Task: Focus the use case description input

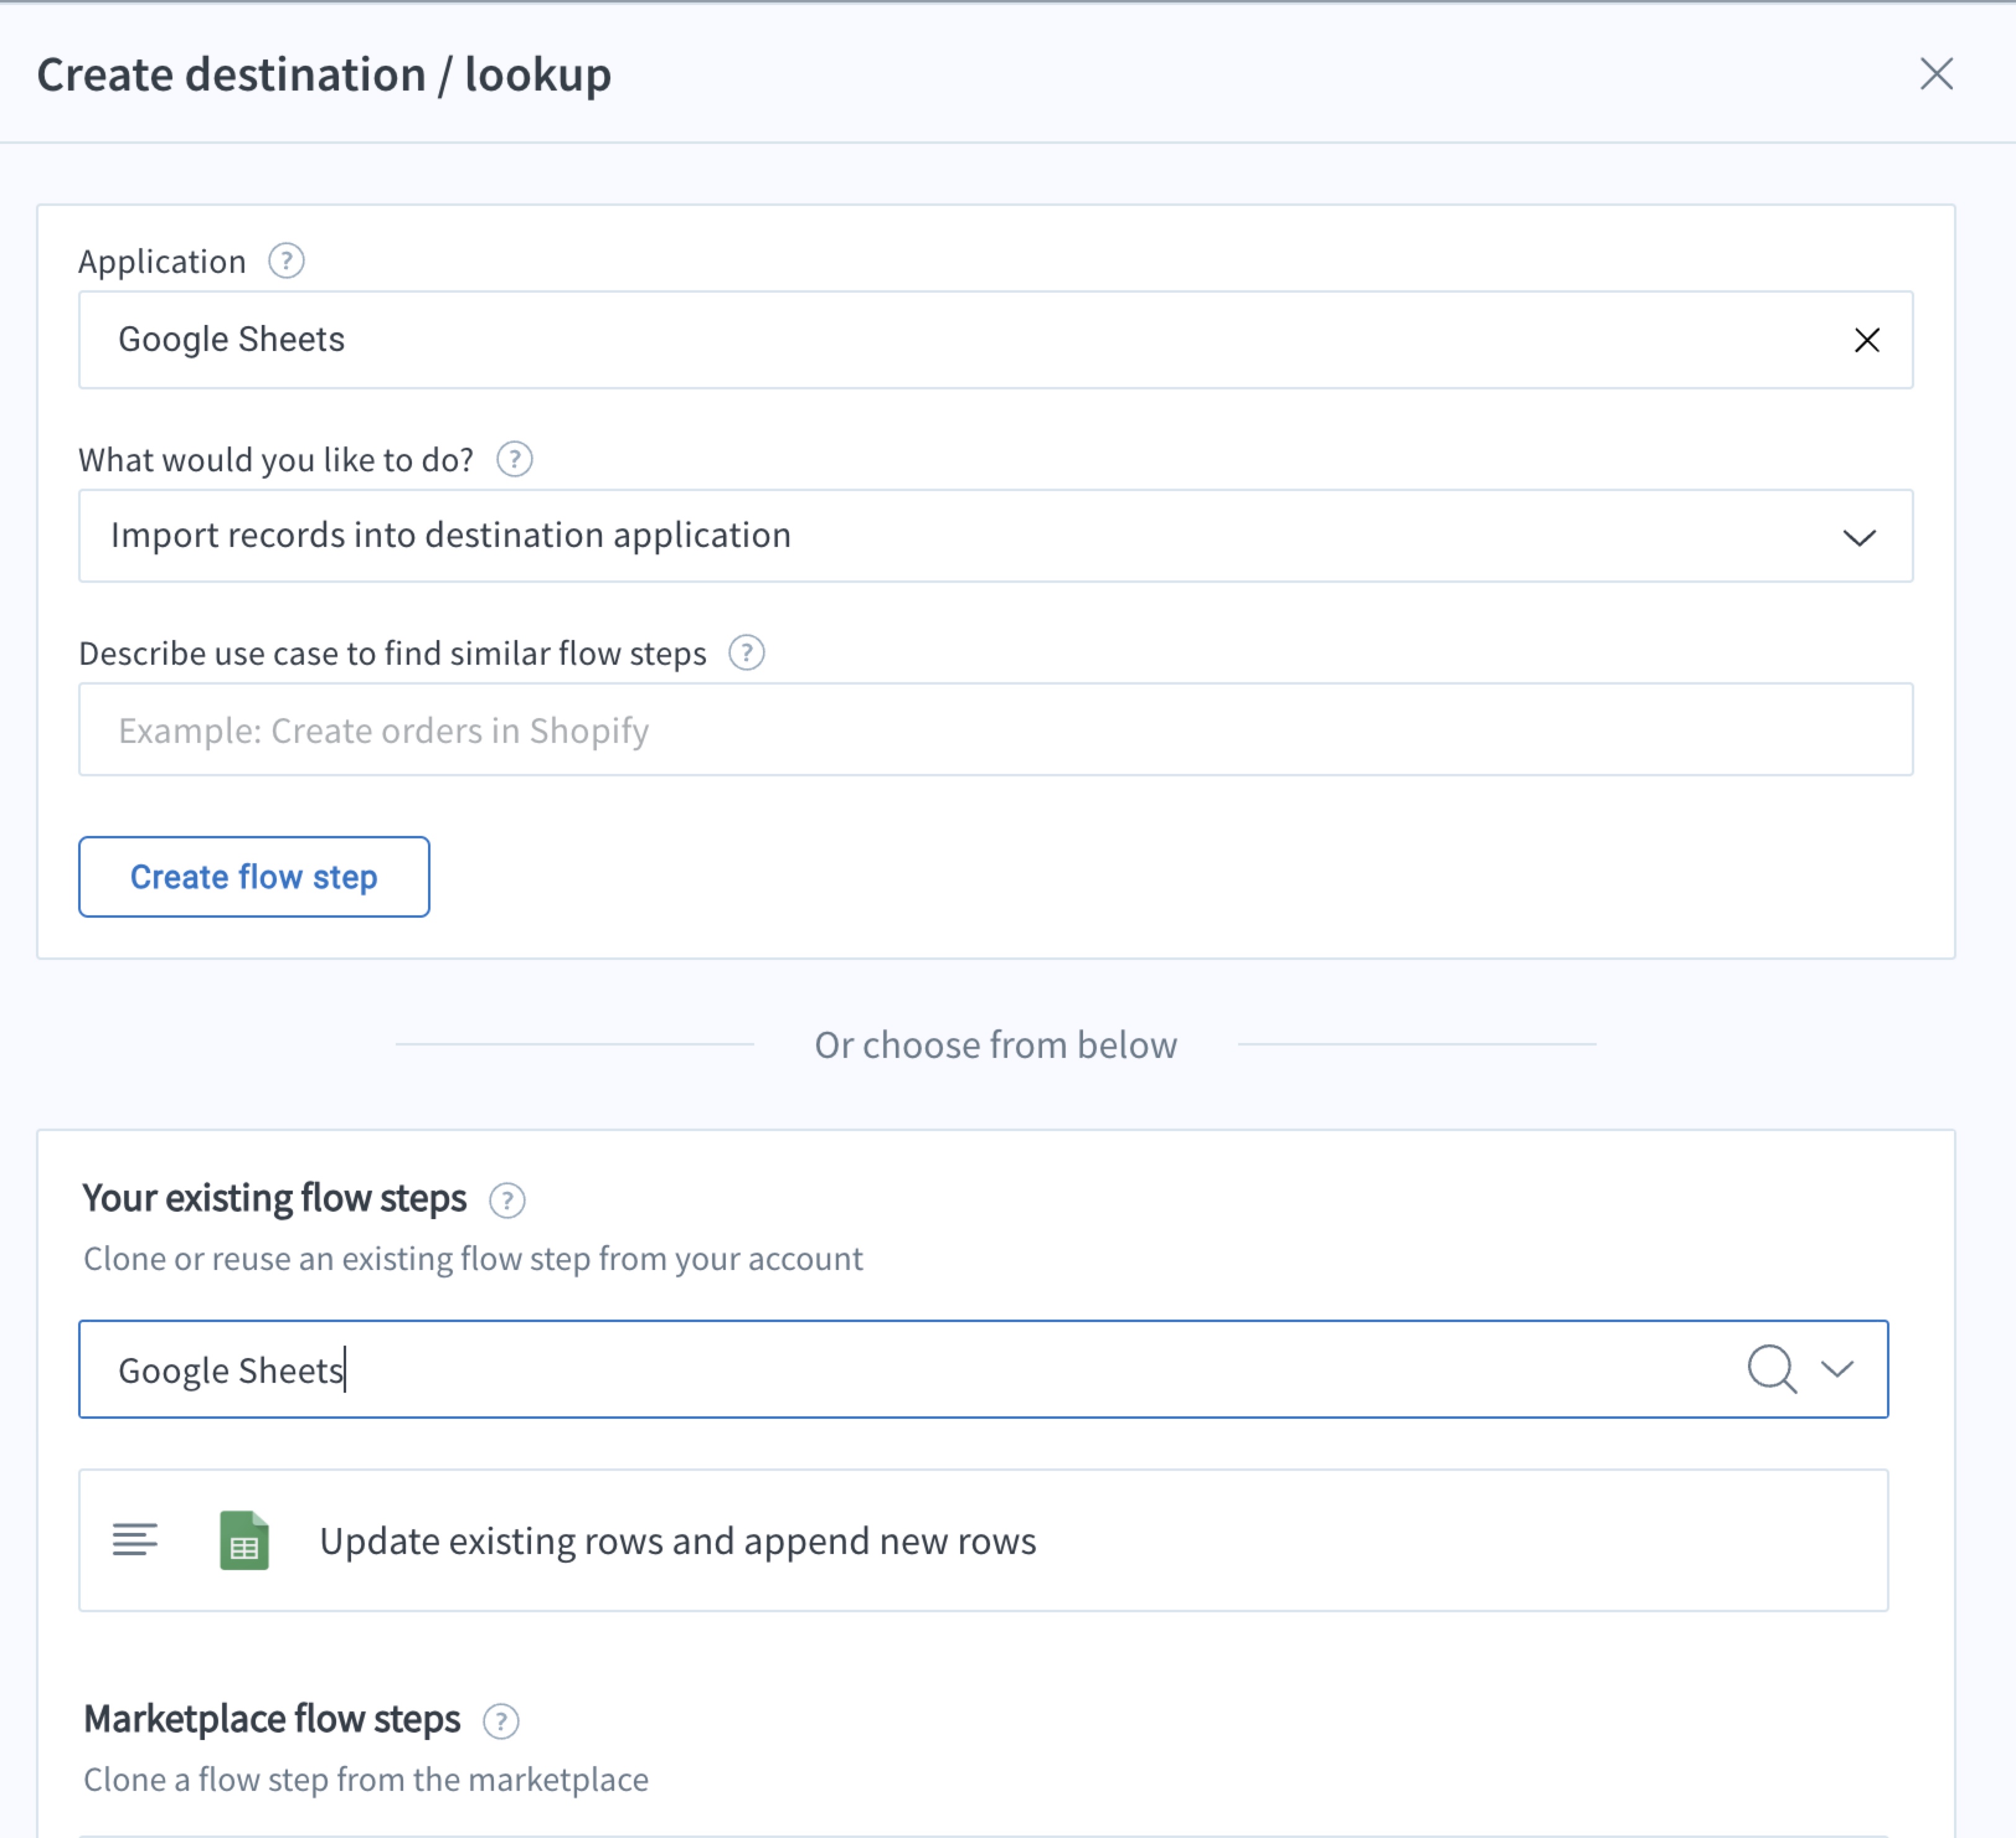Action: [995, 730]
